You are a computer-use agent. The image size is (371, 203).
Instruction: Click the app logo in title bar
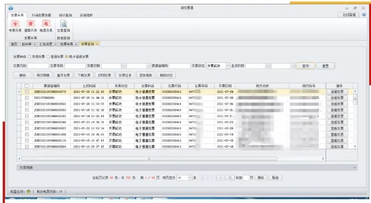[x=11, y=8]
